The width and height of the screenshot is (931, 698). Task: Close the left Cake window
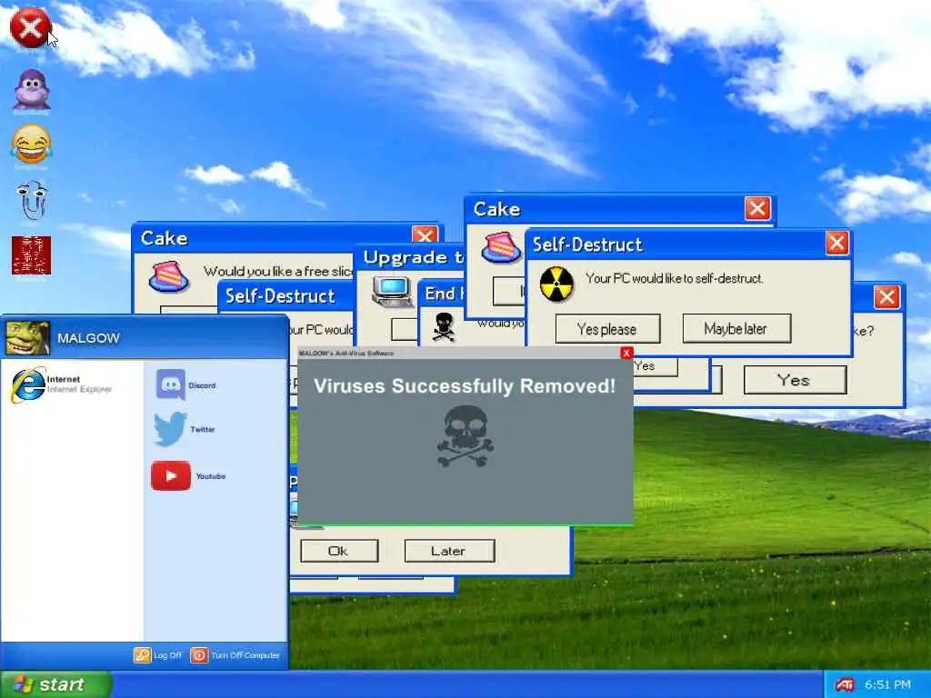425,235
